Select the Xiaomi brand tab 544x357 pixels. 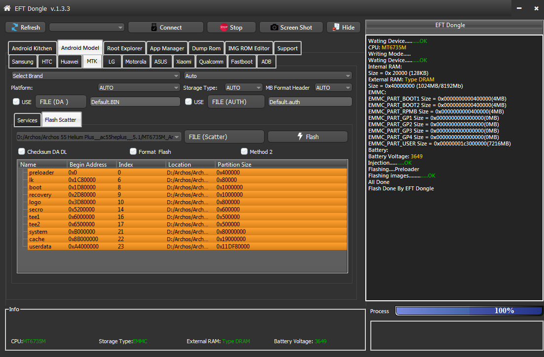(184, 62)
